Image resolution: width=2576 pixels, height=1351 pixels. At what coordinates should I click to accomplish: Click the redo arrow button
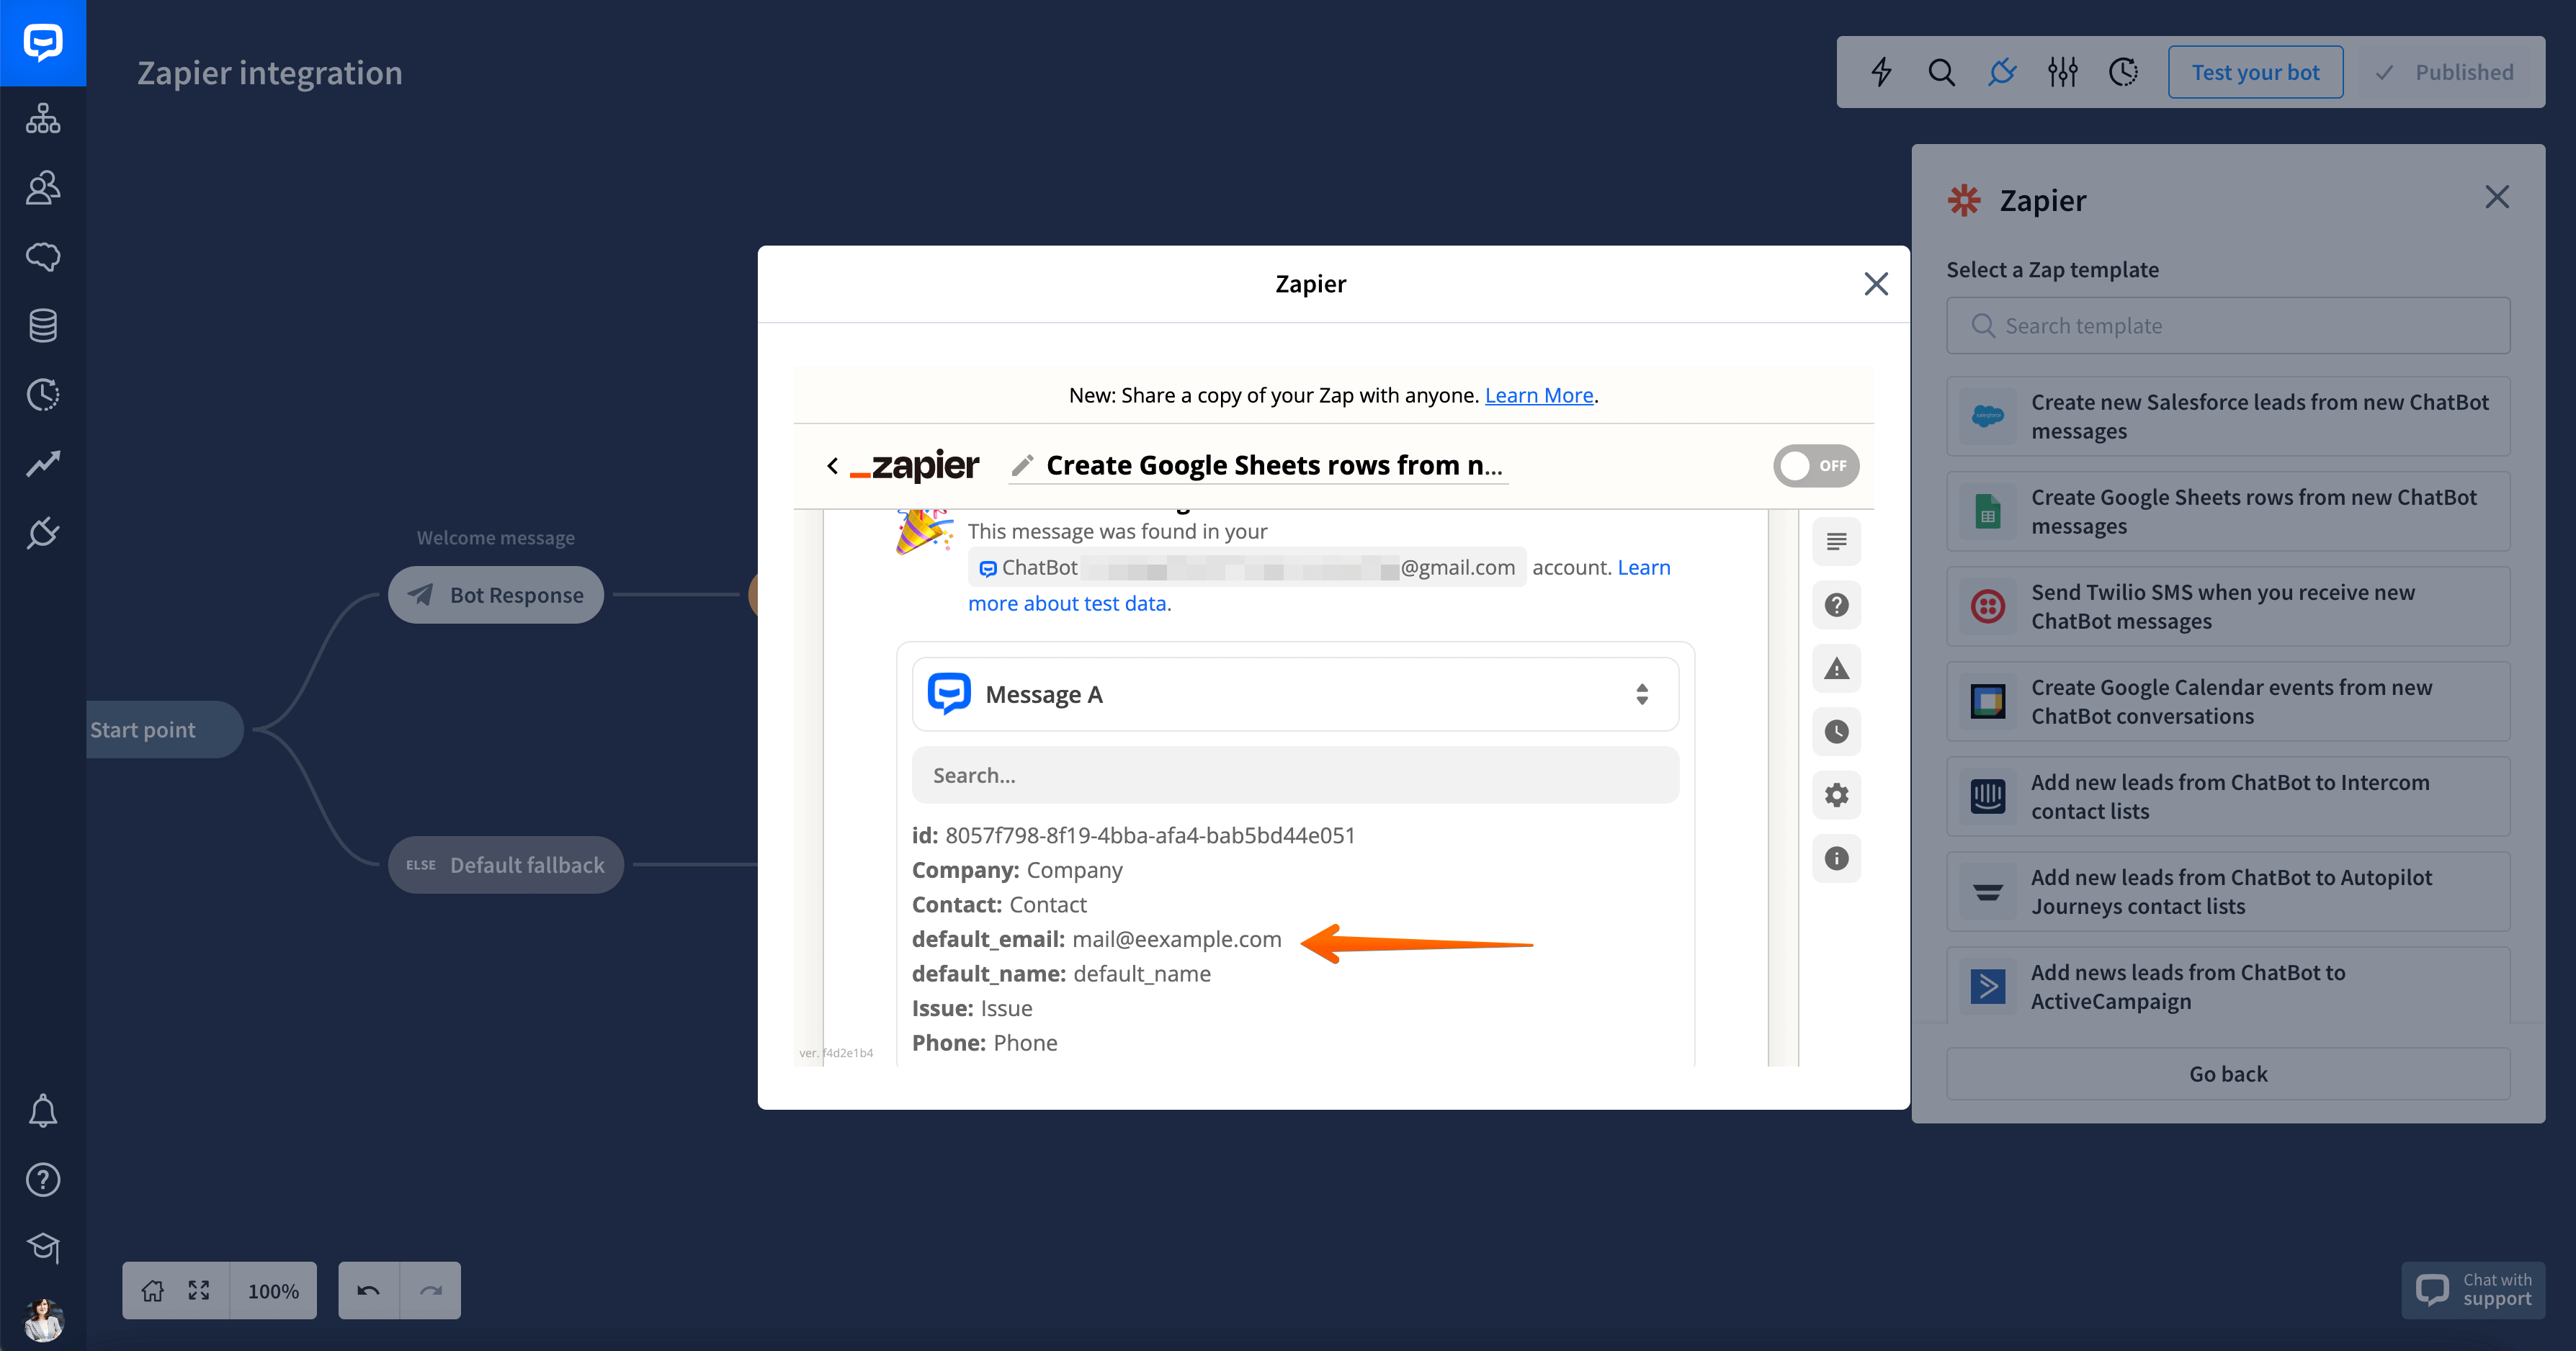click(431, 1291)
